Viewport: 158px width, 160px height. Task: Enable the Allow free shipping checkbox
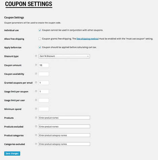(40, 39)
